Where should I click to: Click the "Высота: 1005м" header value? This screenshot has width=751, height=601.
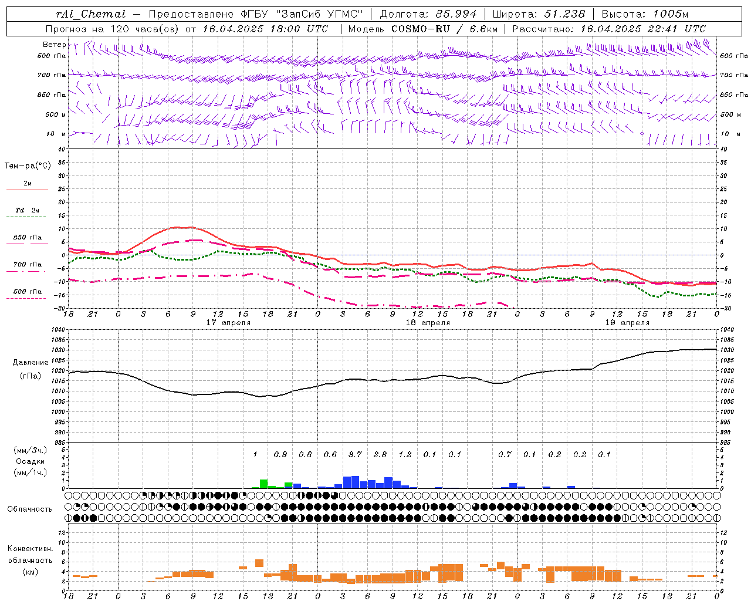[645, 14]
